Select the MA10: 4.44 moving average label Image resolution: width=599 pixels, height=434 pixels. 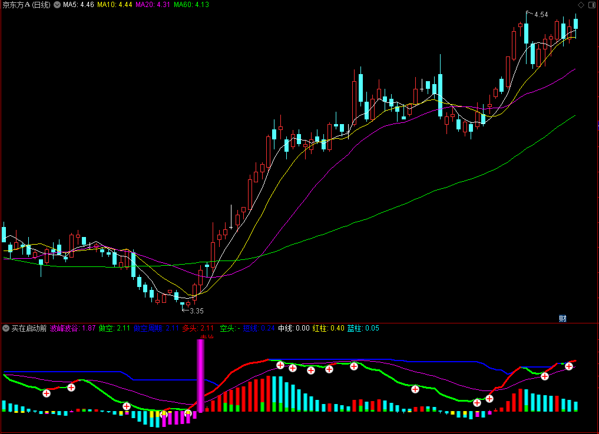[115, 5]
